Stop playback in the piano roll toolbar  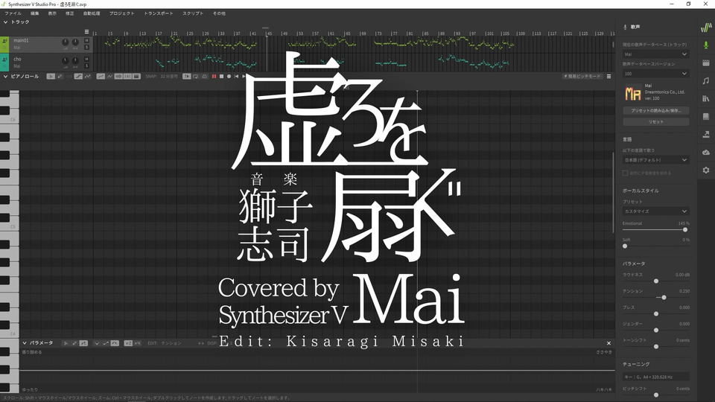(x=222, y=77)
